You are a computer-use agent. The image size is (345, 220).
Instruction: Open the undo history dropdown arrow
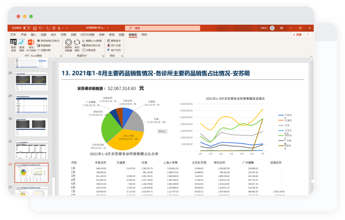(44, 28)
